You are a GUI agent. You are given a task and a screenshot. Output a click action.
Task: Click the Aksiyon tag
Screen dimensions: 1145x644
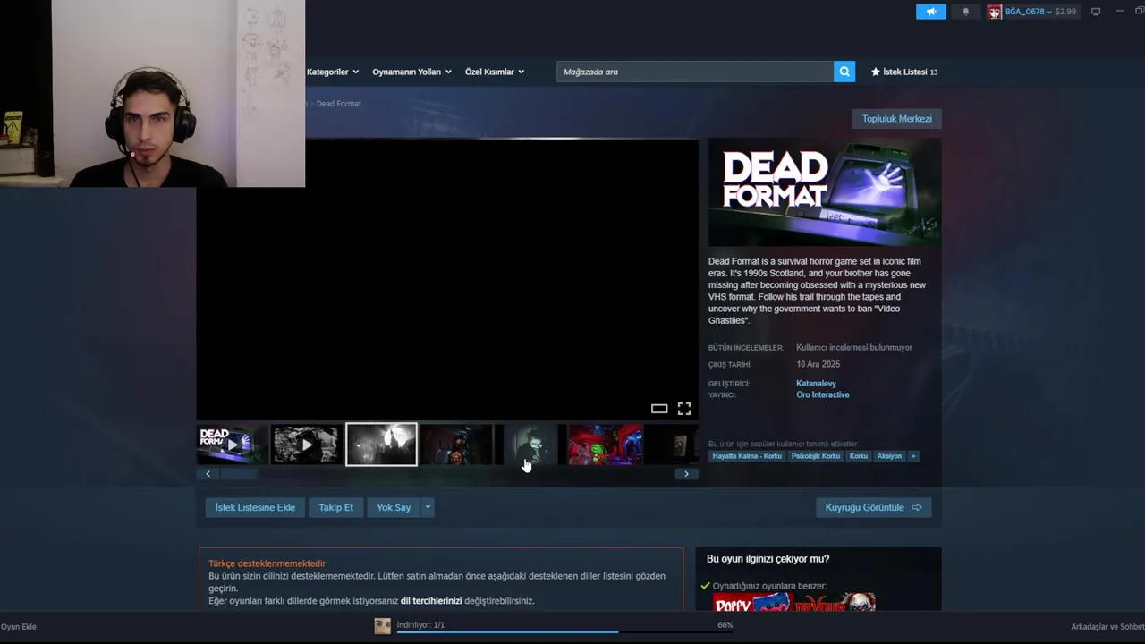(x=889, y=456)
